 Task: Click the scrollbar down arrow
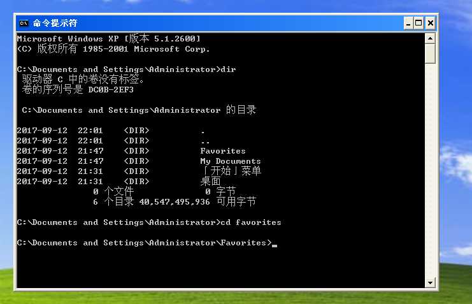pos(430,282)
